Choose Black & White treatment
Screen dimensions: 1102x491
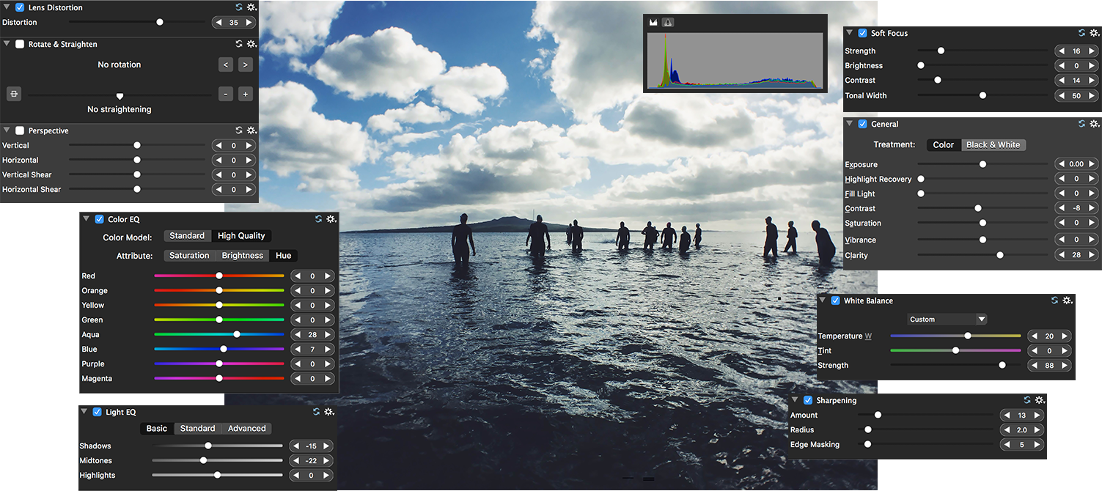[x=993, y=145]
